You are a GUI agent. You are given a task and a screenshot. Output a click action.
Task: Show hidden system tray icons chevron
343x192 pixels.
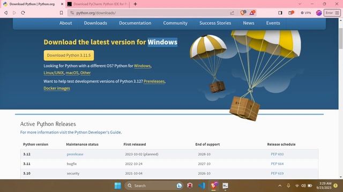280,186
